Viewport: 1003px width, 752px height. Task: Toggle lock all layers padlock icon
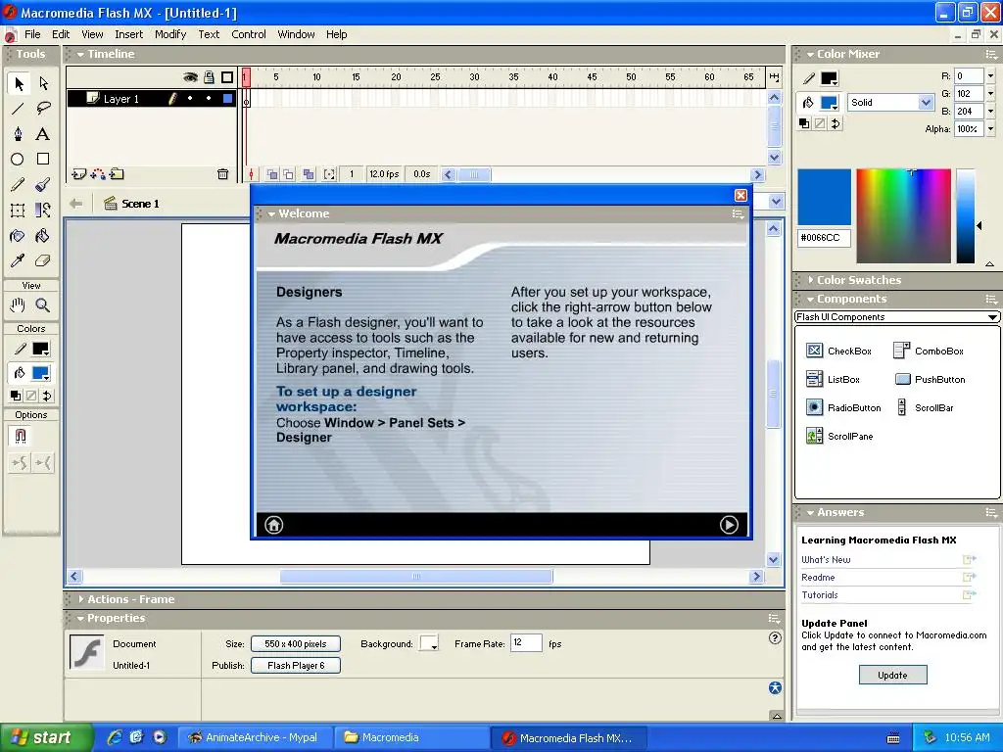(210, 77)
